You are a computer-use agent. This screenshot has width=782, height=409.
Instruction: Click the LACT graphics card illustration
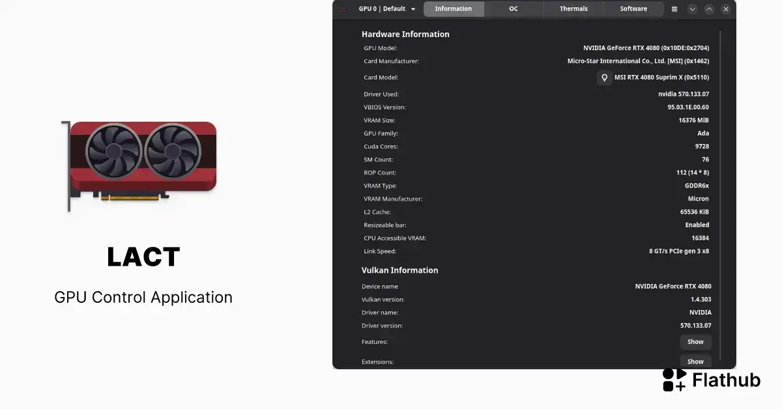139,165
